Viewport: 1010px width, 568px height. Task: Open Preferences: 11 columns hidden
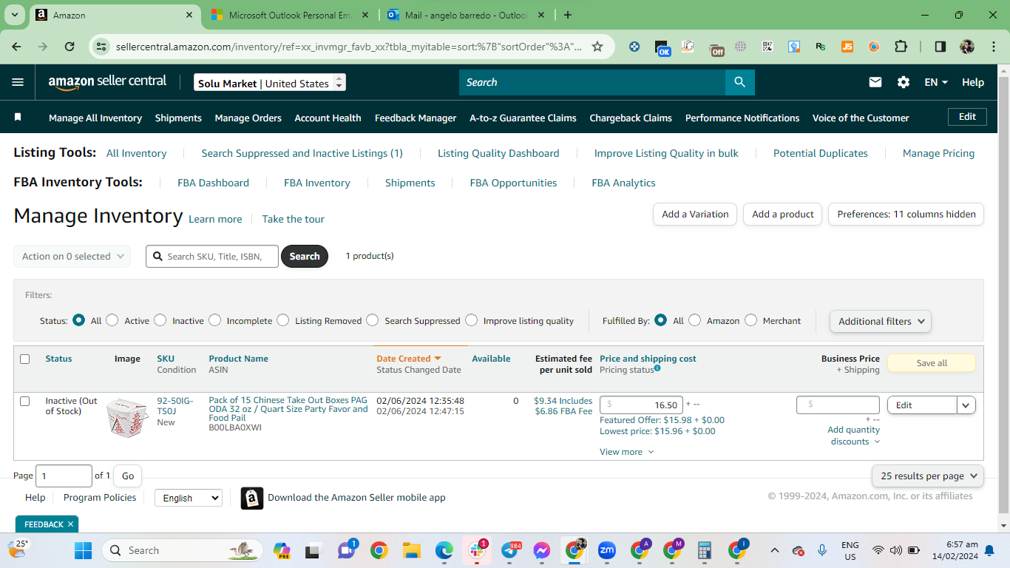pos(906,214)
